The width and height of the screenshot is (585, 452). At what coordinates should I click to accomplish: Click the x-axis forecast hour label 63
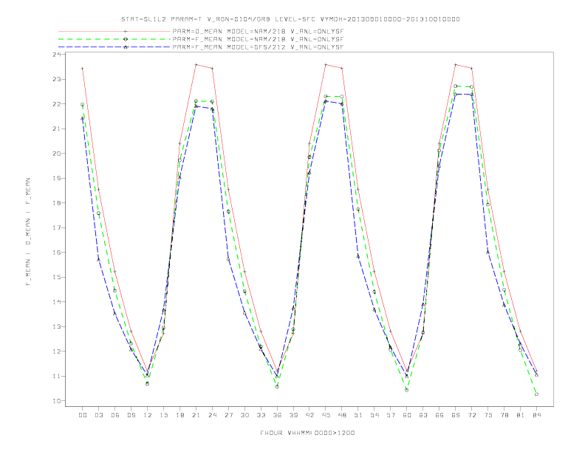pyautogui.click(x=423, y=415)
